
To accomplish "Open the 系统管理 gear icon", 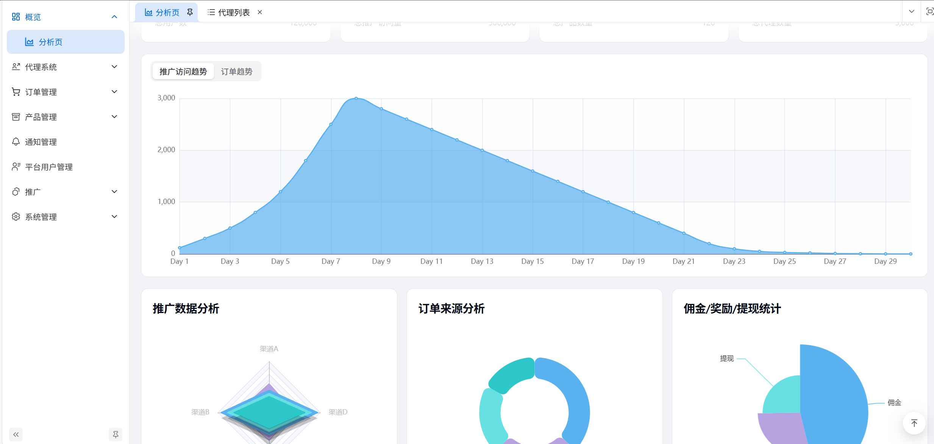I will pyautogui.click(x=16, y=217).
